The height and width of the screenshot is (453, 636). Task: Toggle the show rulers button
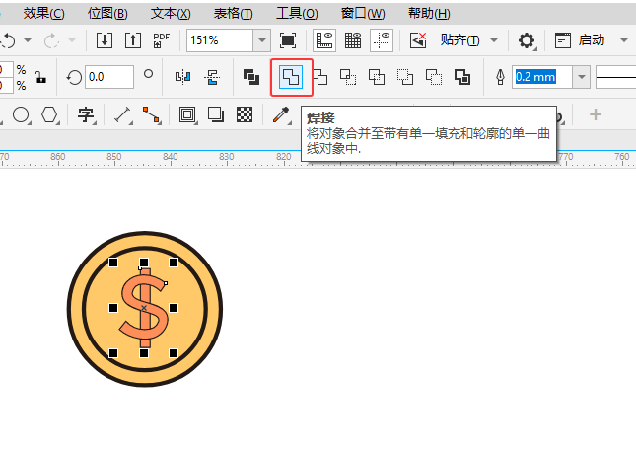(324, 40)
